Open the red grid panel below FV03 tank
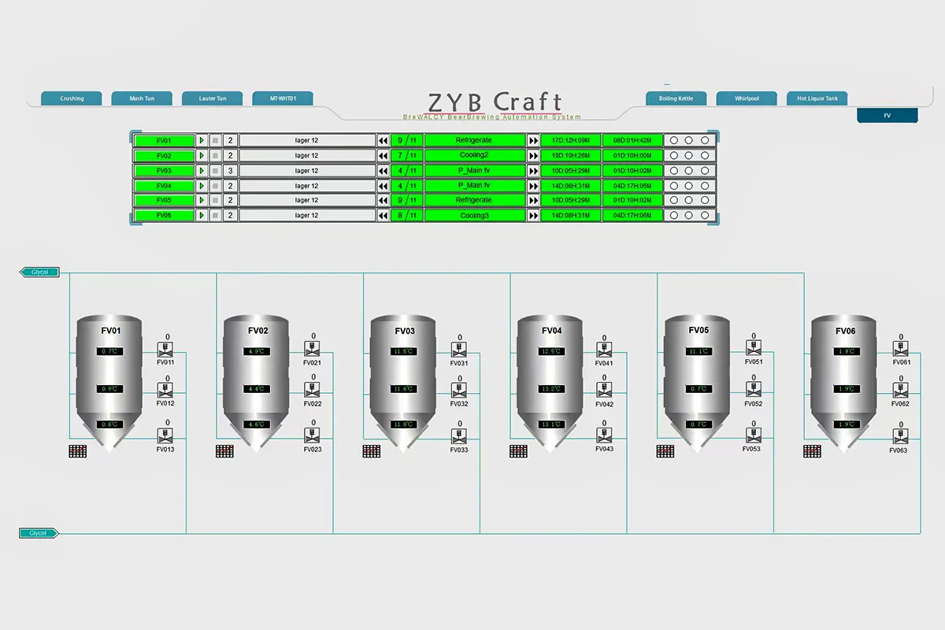Viewport: 945px width, 630px height. click(371, 451)
